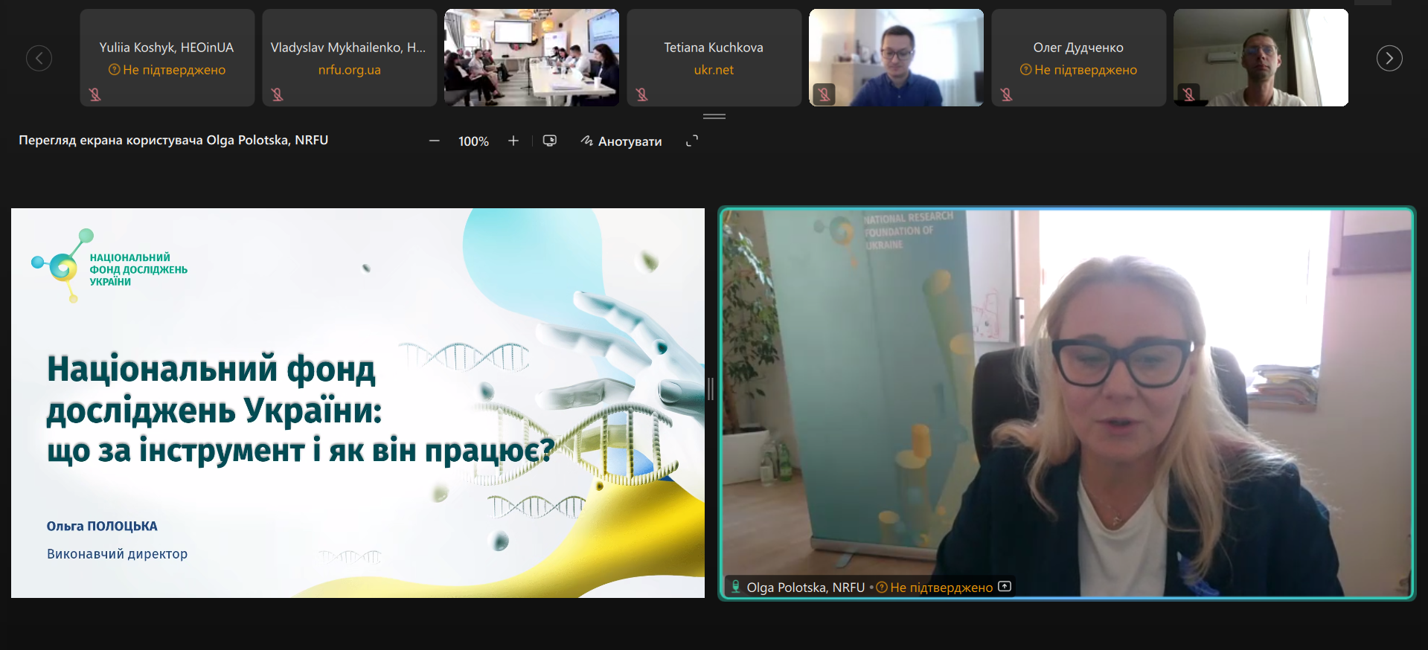Go to previous participants page arrow
Screen dimensions: 1428x650
(x=39, y=58)
